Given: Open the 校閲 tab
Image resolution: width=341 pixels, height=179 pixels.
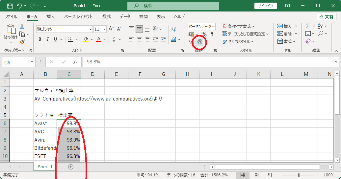Looking at the screenshot, I should [x=143, y=17].
